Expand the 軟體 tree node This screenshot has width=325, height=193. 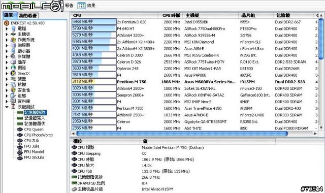pyautogui.click(x=7, y=85)
